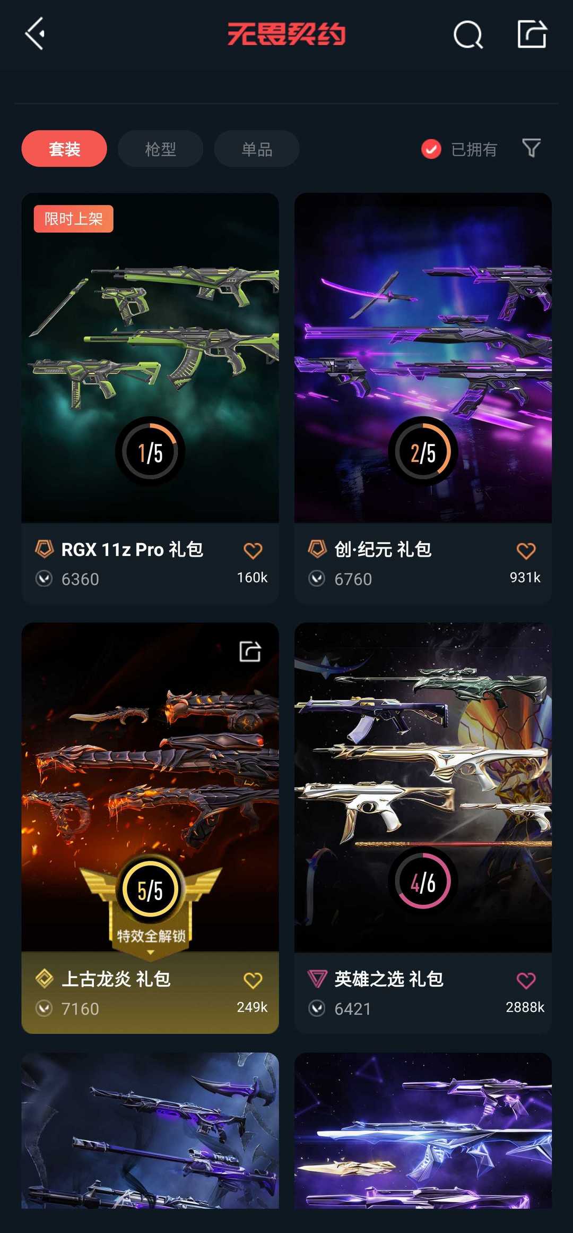Tap the share icon in header
This screenshot has height=1233, width=573.
532,34
